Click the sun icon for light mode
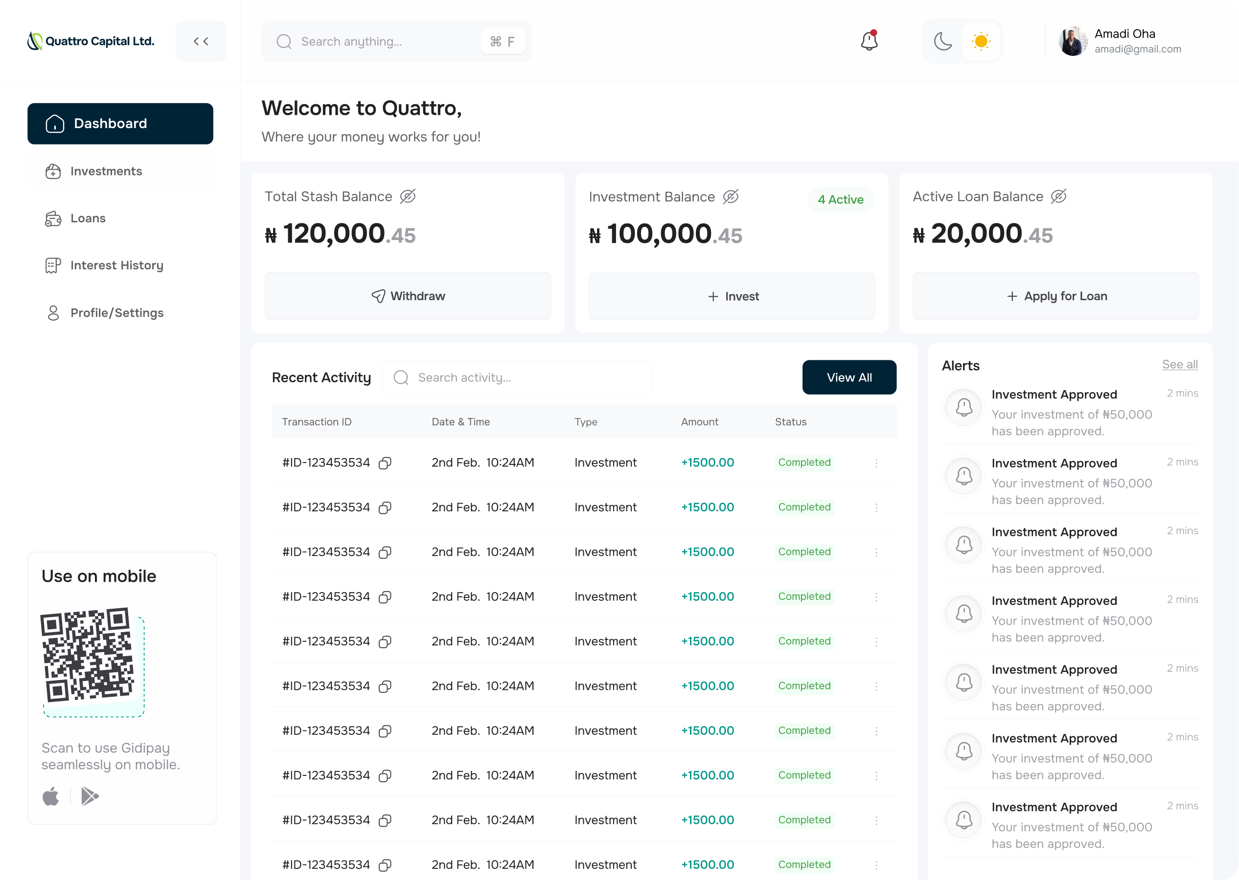This screenshot has height=880, width=1239. tap(982, 41)
